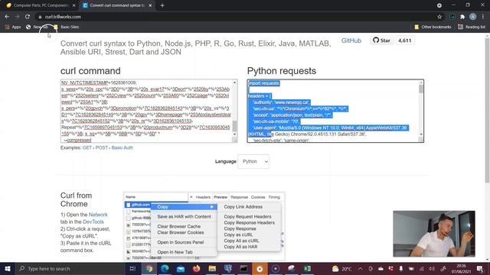
Task: Close the Computer Parts tab
Action: tap(73, 5)
